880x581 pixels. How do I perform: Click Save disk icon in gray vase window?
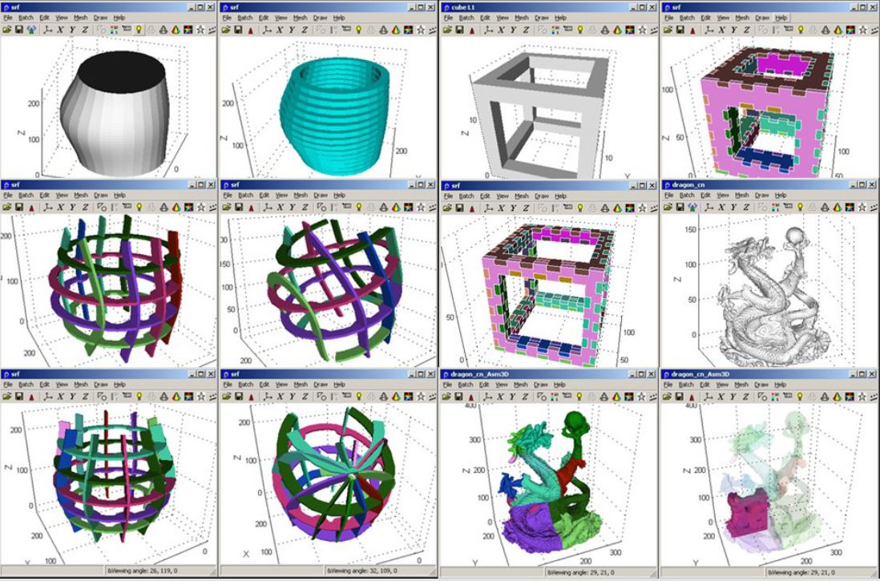(19, 29)
